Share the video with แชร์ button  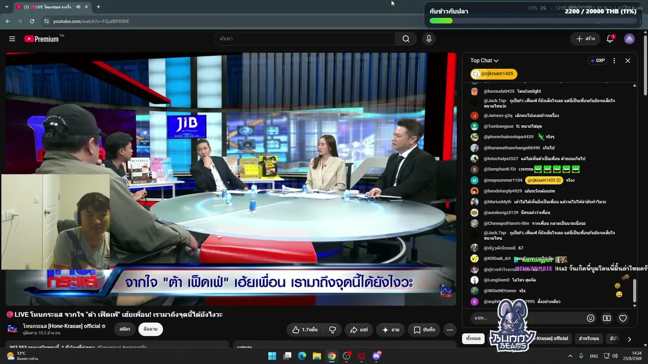tap(359, 330)
